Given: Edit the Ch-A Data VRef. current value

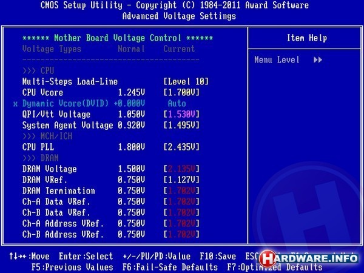Looking at the screenshot, I should pyautogui.click(x=181, y=202).
